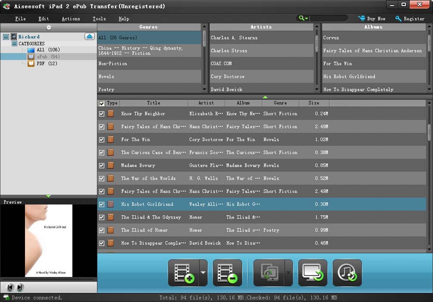Click the Album column header

tap(243, 103)
